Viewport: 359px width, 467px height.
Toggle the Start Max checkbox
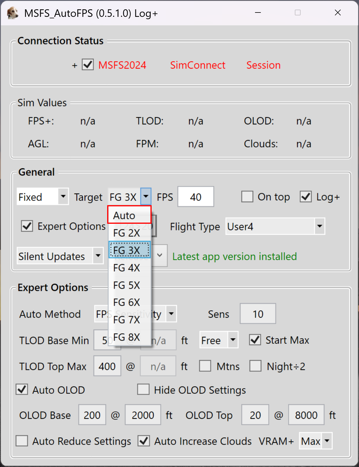coord(255,340)
